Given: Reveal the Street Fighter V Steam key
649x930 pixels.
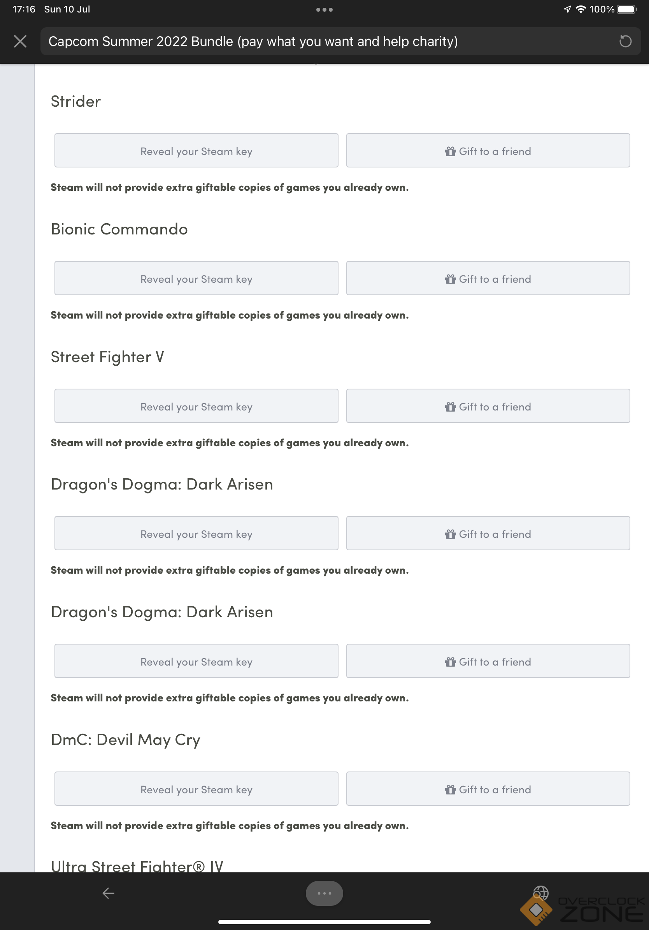Looking at the screenshot, I should [196, 406].
